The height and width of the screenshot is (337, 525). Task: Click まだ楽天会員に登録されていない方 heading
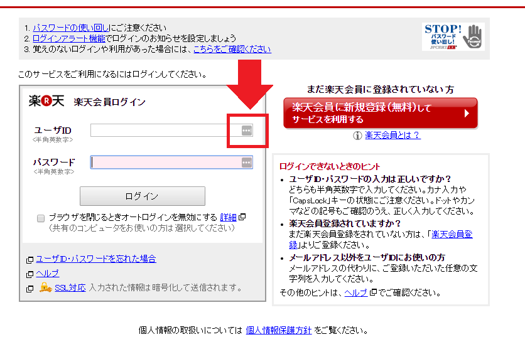pos(381,89)
